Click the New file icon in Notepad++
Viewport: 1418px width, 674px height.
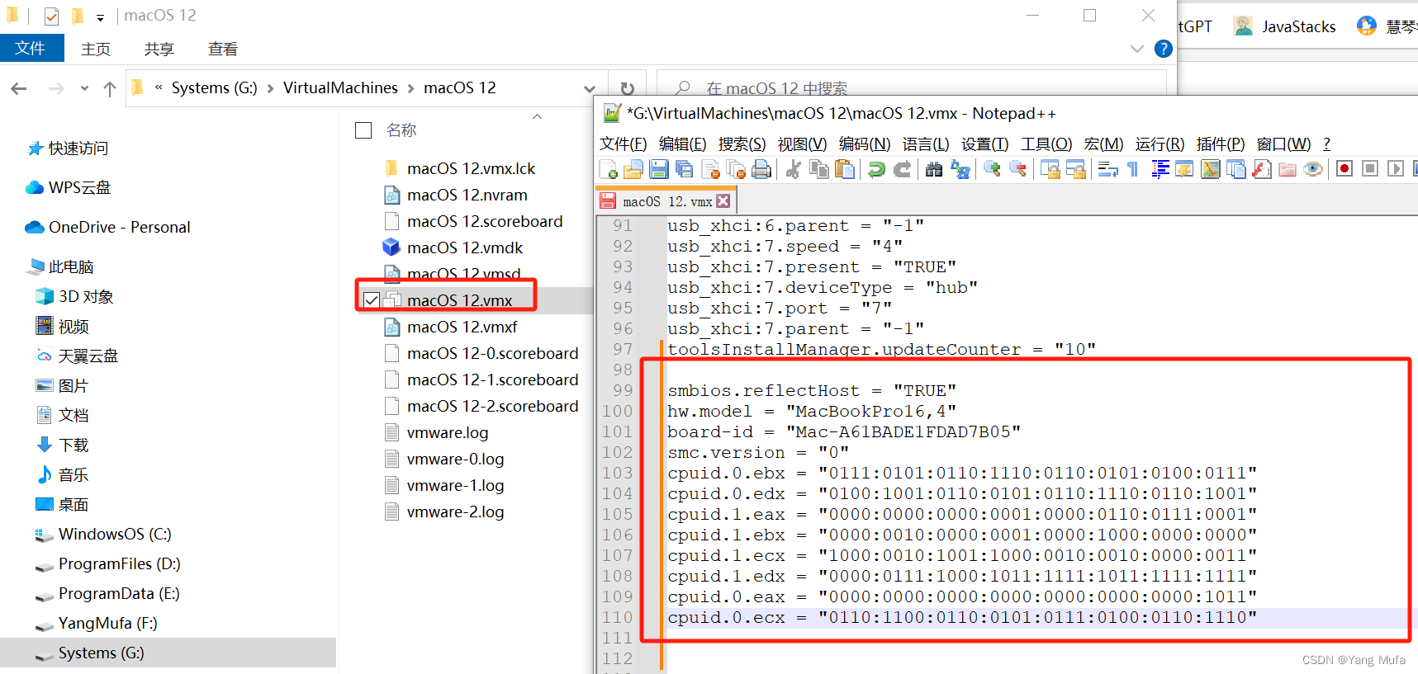(609, 169)
